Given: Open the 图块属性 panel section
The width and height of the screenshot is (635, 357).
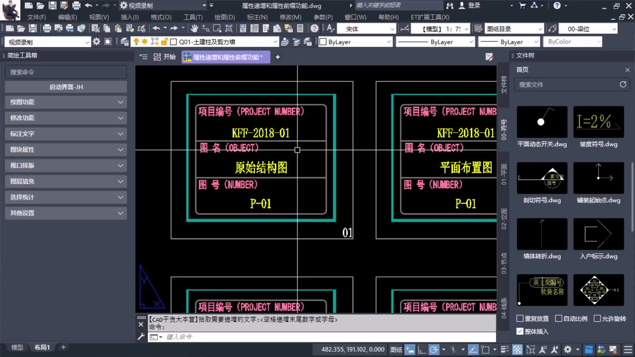Looking at the screenshot, I should tap(65, 150).
